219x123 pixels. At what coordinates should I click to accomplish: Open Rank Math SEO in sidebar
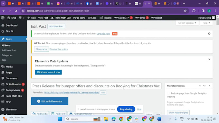[x=14, y=96]
